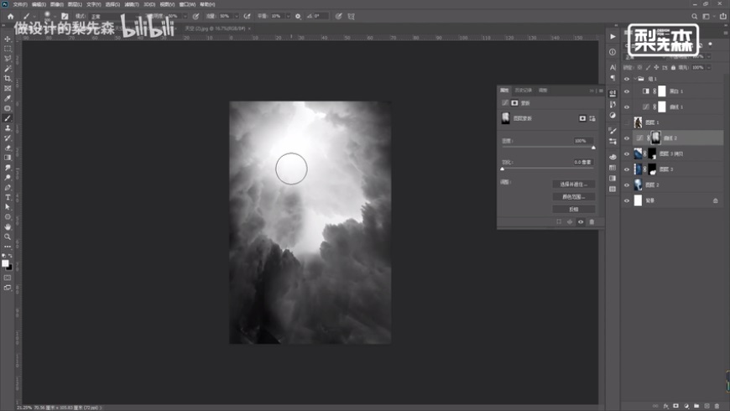Switch to the 历史记录 tab
This screenshot has height=411, width=730.
[x=524, y=90]
